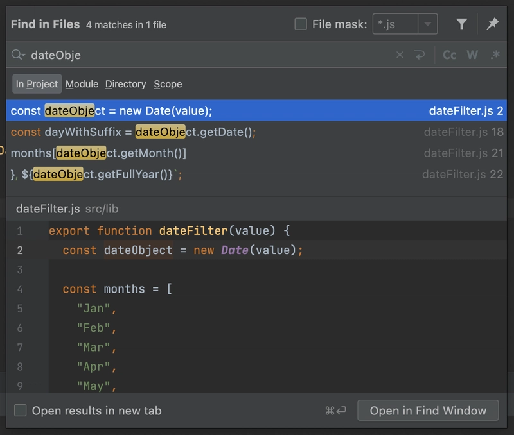Click 'dateFilter' function name in preview
The width and height of the screenshot is (514, 435).
point(193,231)
